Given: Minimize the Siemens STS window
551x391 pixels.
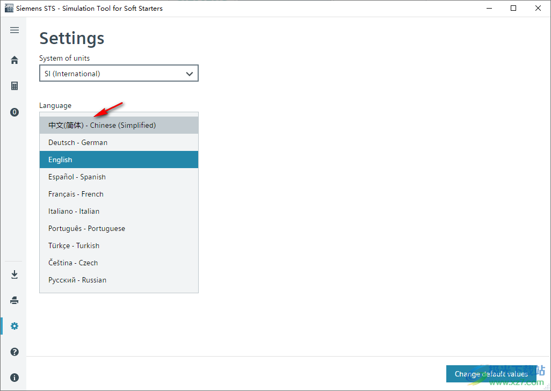Looking at the screenshot, I should point(489,8).
